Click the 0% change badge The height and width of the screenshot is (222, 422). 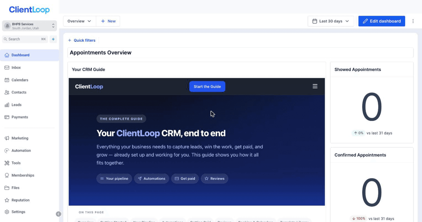pos(358,133)
